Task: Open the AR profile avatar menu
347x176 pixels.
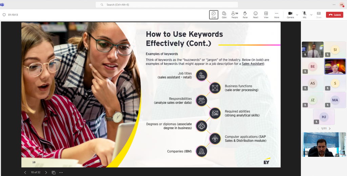Action: (x=341, y=5)
